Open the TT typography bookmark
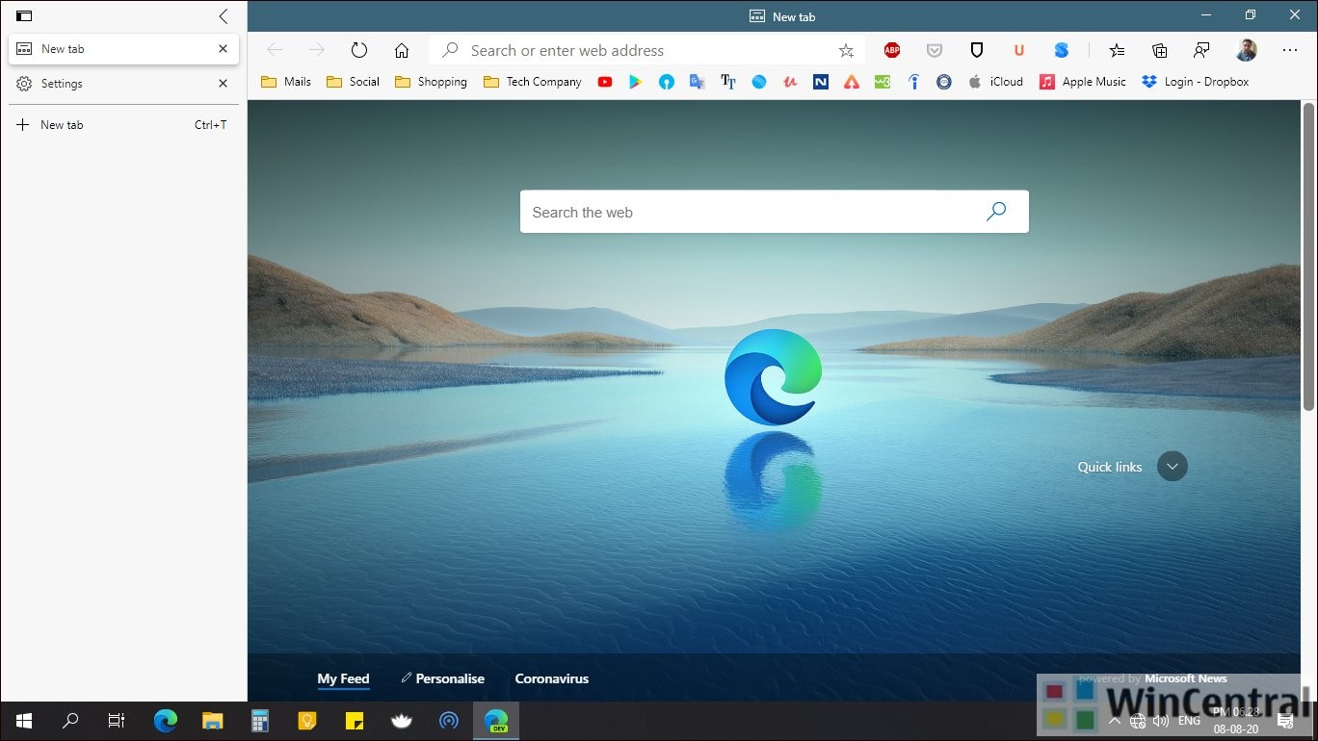This screenshot has height=741, width=1318. [728, 82]
